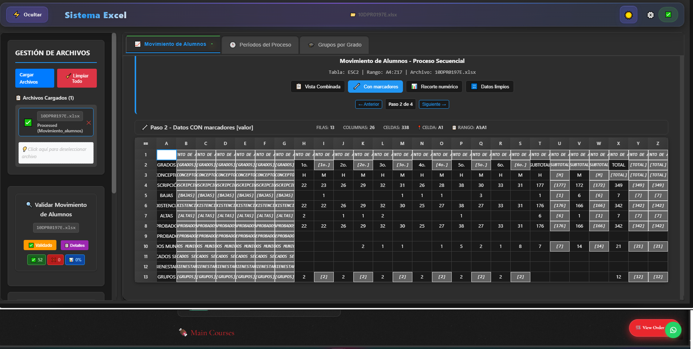Open Detalles of validation
This screenshot has height=349, width=693.
point(75,245)
